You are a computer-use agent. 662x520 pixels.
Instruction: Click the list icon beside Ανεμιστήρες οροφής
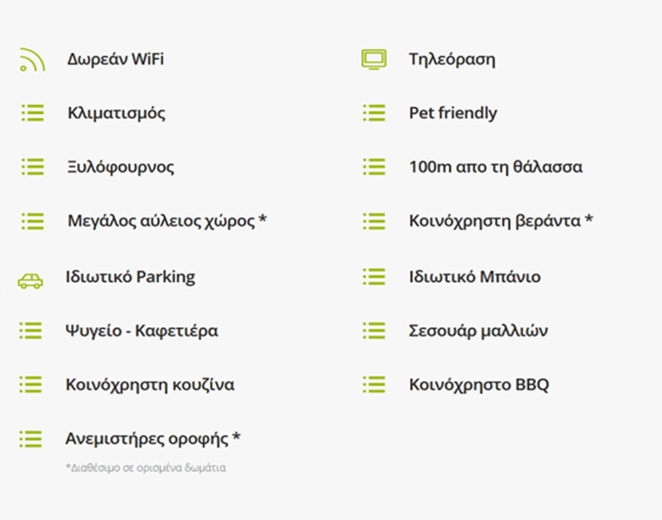tap(30, 439)
